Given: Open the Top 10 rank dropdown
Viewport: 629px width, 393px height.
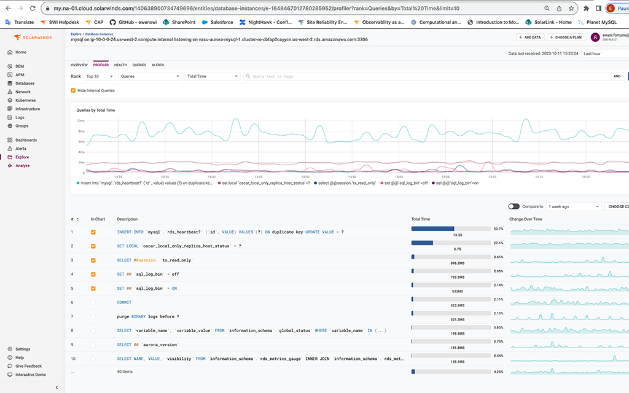Looking at the screenshot, I should 98,76.
